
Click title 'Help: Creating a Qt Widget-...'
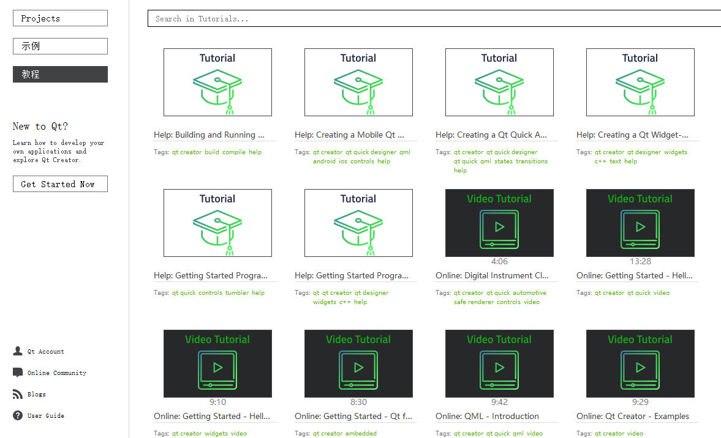(x=632, y=135)
